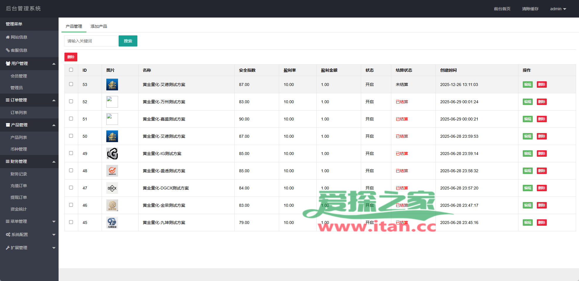The image size is (579, 281).
Task: Check the checkbox for product ID 53
Action: click(x=71, y=84)
